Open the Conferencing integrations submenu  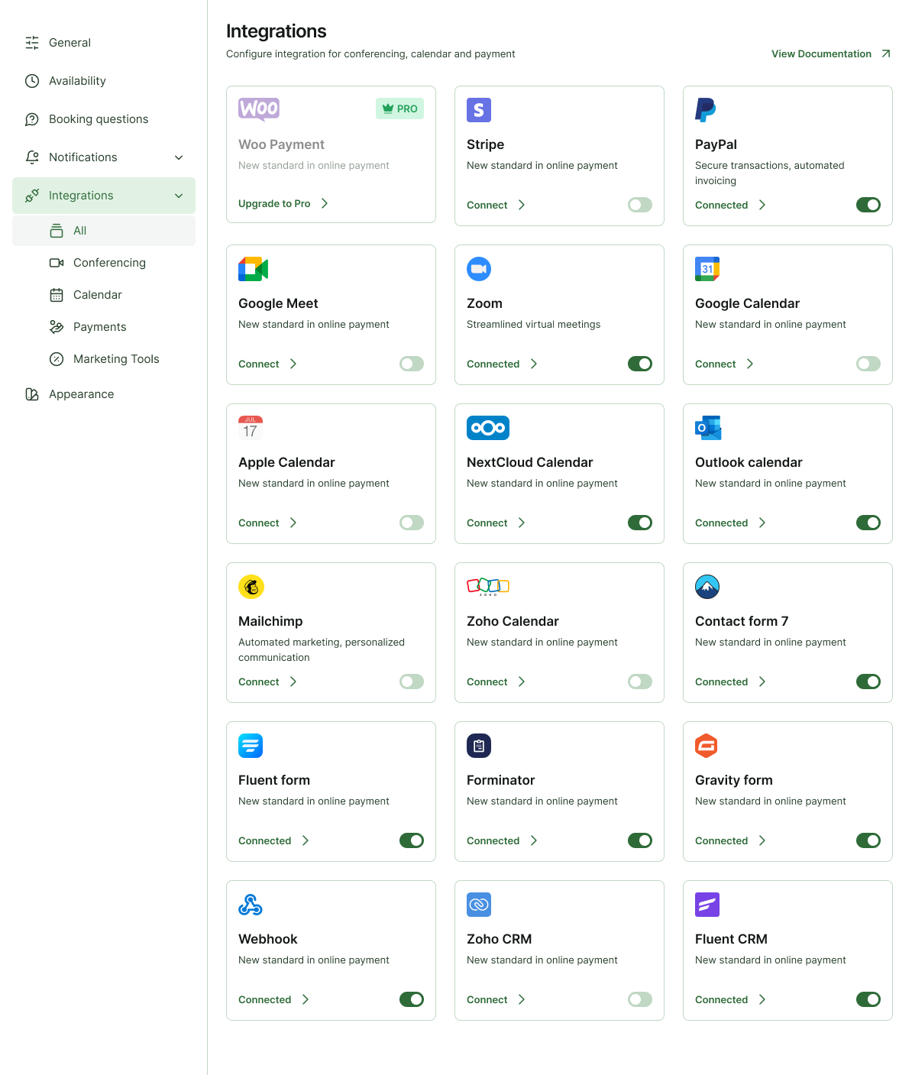(x=104, y=263)
